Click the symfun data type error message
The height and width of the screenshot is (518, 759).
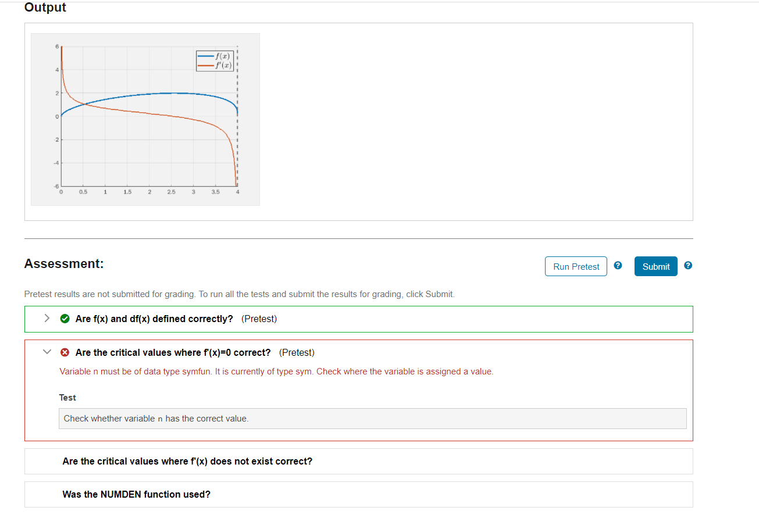point(276,371)
